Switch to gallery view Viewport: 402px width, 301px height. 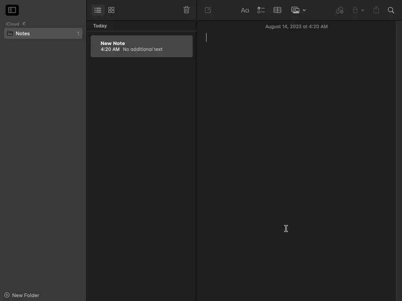111,10
